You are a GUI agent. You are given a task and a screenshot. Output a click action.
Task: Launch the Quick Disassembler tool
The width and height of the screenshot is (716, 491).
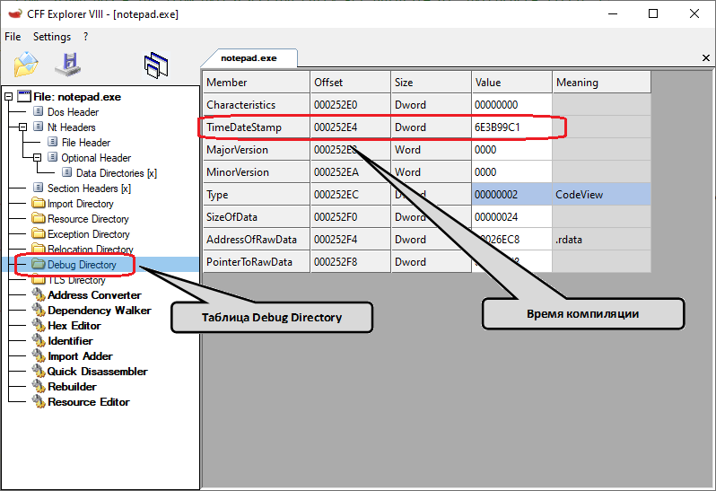[x=97, y=372]
